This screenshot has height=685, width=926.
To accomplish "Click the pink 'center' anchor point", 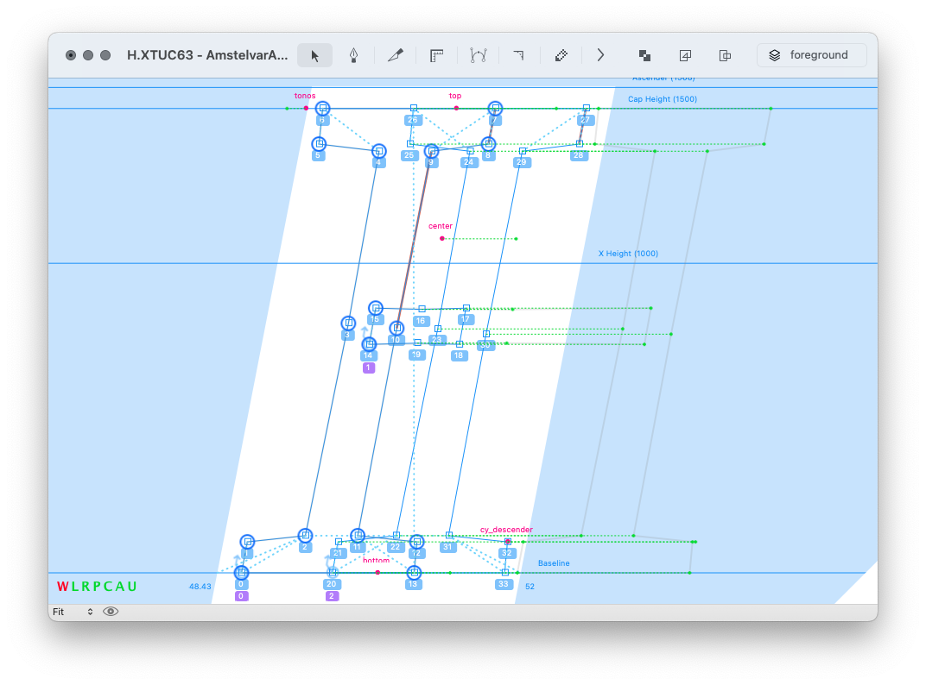I will click(x=442, y=238).
